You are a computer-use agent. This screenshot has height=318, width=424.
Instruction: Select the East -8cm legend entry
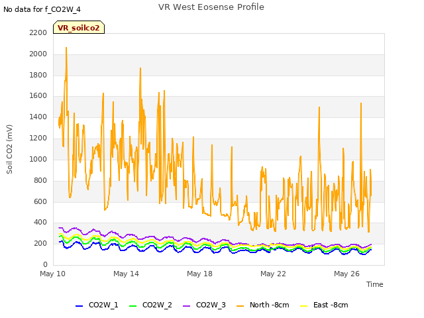324,305
